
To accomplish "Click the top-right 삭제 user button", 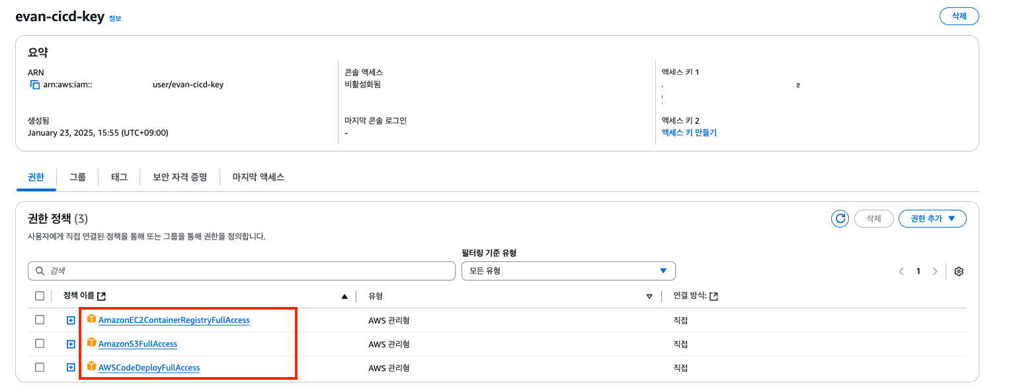I will pos(959,16).
